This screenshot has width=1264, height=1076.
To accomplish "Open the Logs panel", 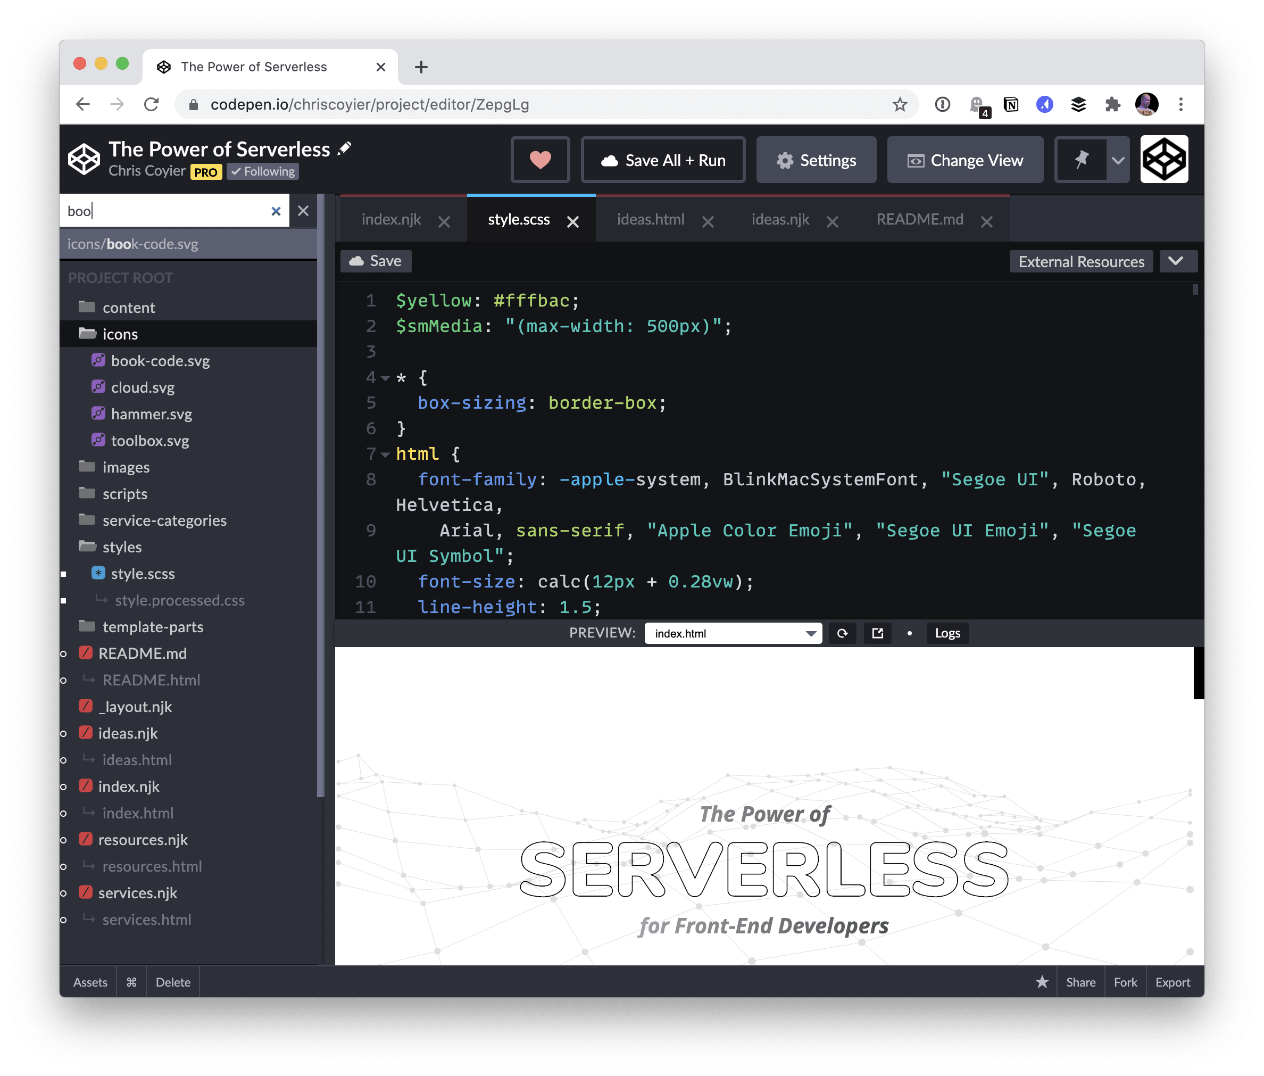I will (x=947, y=633).
